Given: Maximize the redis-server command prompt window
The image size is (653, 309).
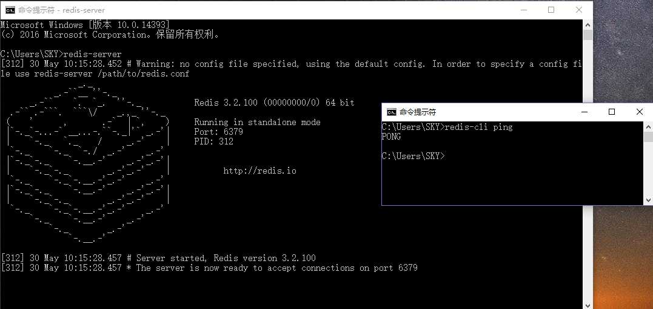Looking at the screenshot, I should [x=551, y=10].
